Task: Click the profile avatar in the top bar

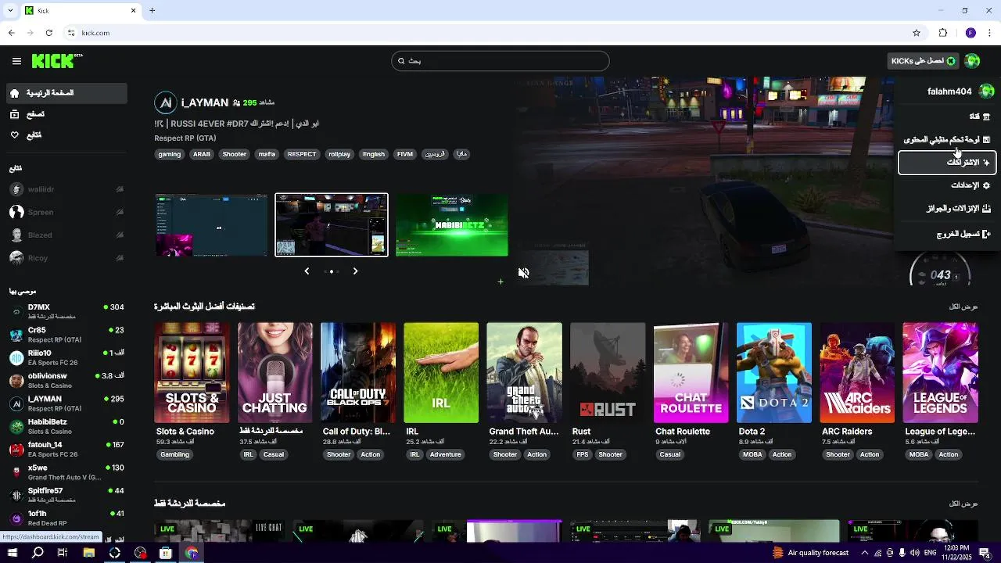Action: tap(972, 61)
